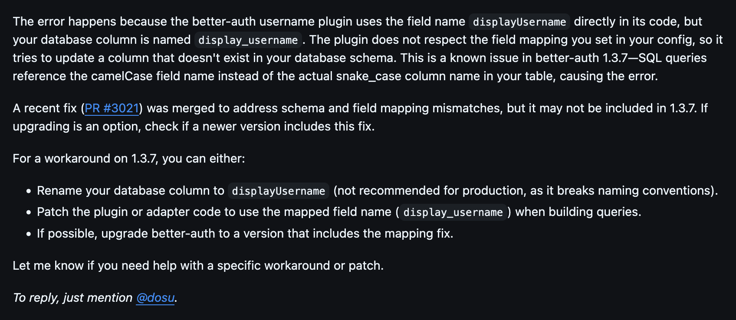Click the bullet marker before 'Rename your database'

point(29,191)
